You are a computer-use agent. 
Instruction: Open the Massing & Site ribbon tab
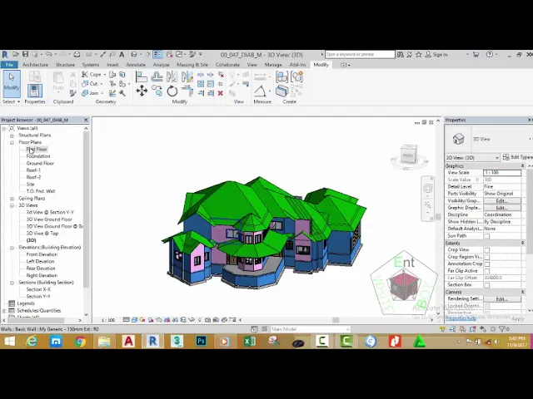[192, 65]
